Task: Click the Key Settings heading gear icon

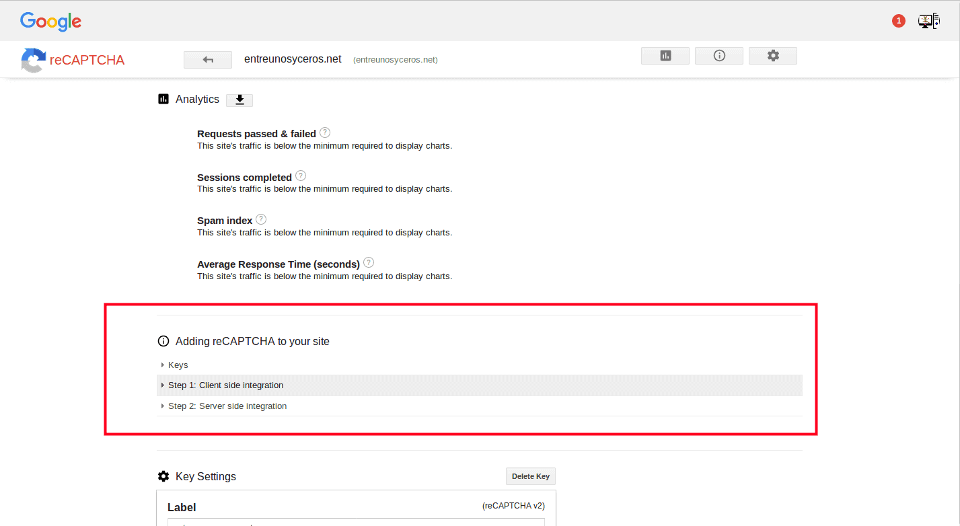Action: tap(163, 476)
